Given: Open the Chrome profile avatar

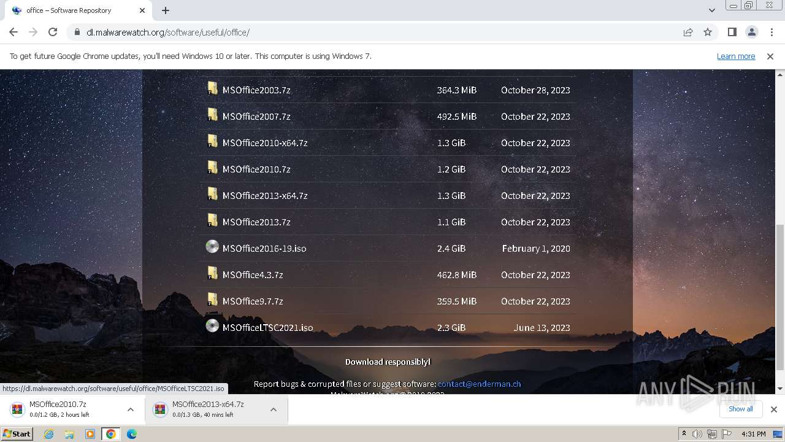Looking at the screenshot, I should click(751, 32).
